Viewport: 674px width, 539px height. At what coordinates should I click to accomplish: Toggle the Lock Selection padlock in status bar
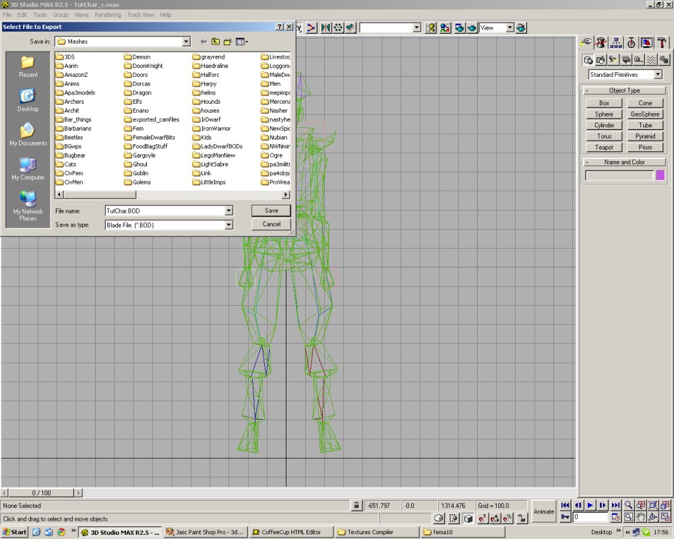click(x=356, y=505)
